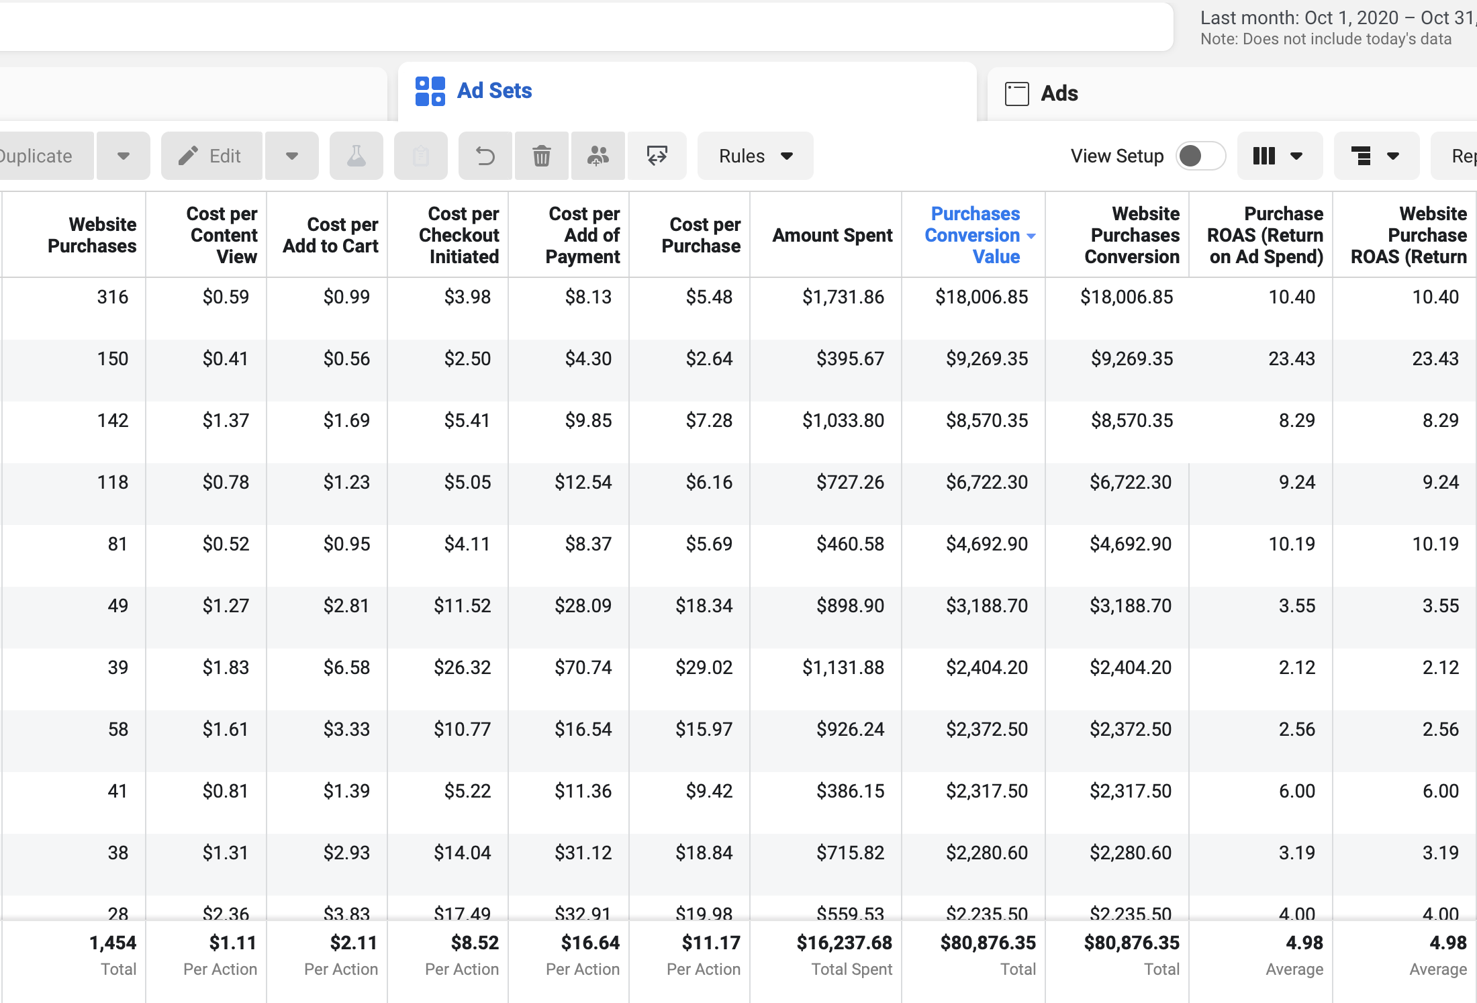Click the clipboard paste icon
1477x1003 pixels.
click(420, 156)
